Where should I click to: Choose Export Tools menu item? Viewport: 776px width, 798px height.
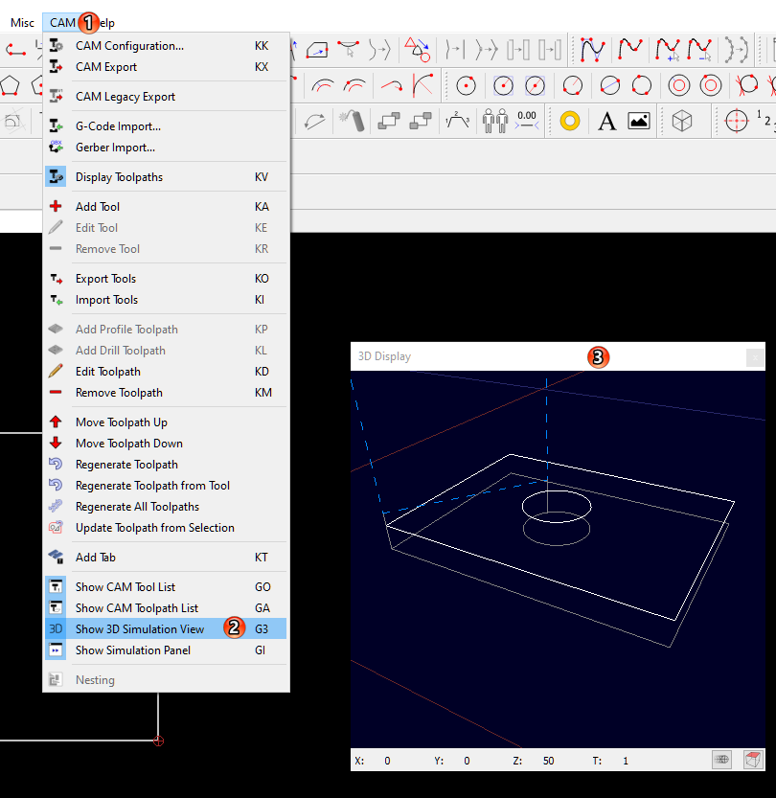click(166, 279)
